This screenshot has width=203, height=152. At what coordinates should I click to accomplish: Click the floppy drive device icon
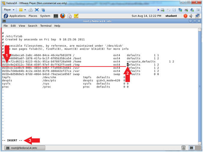(174, 10)
